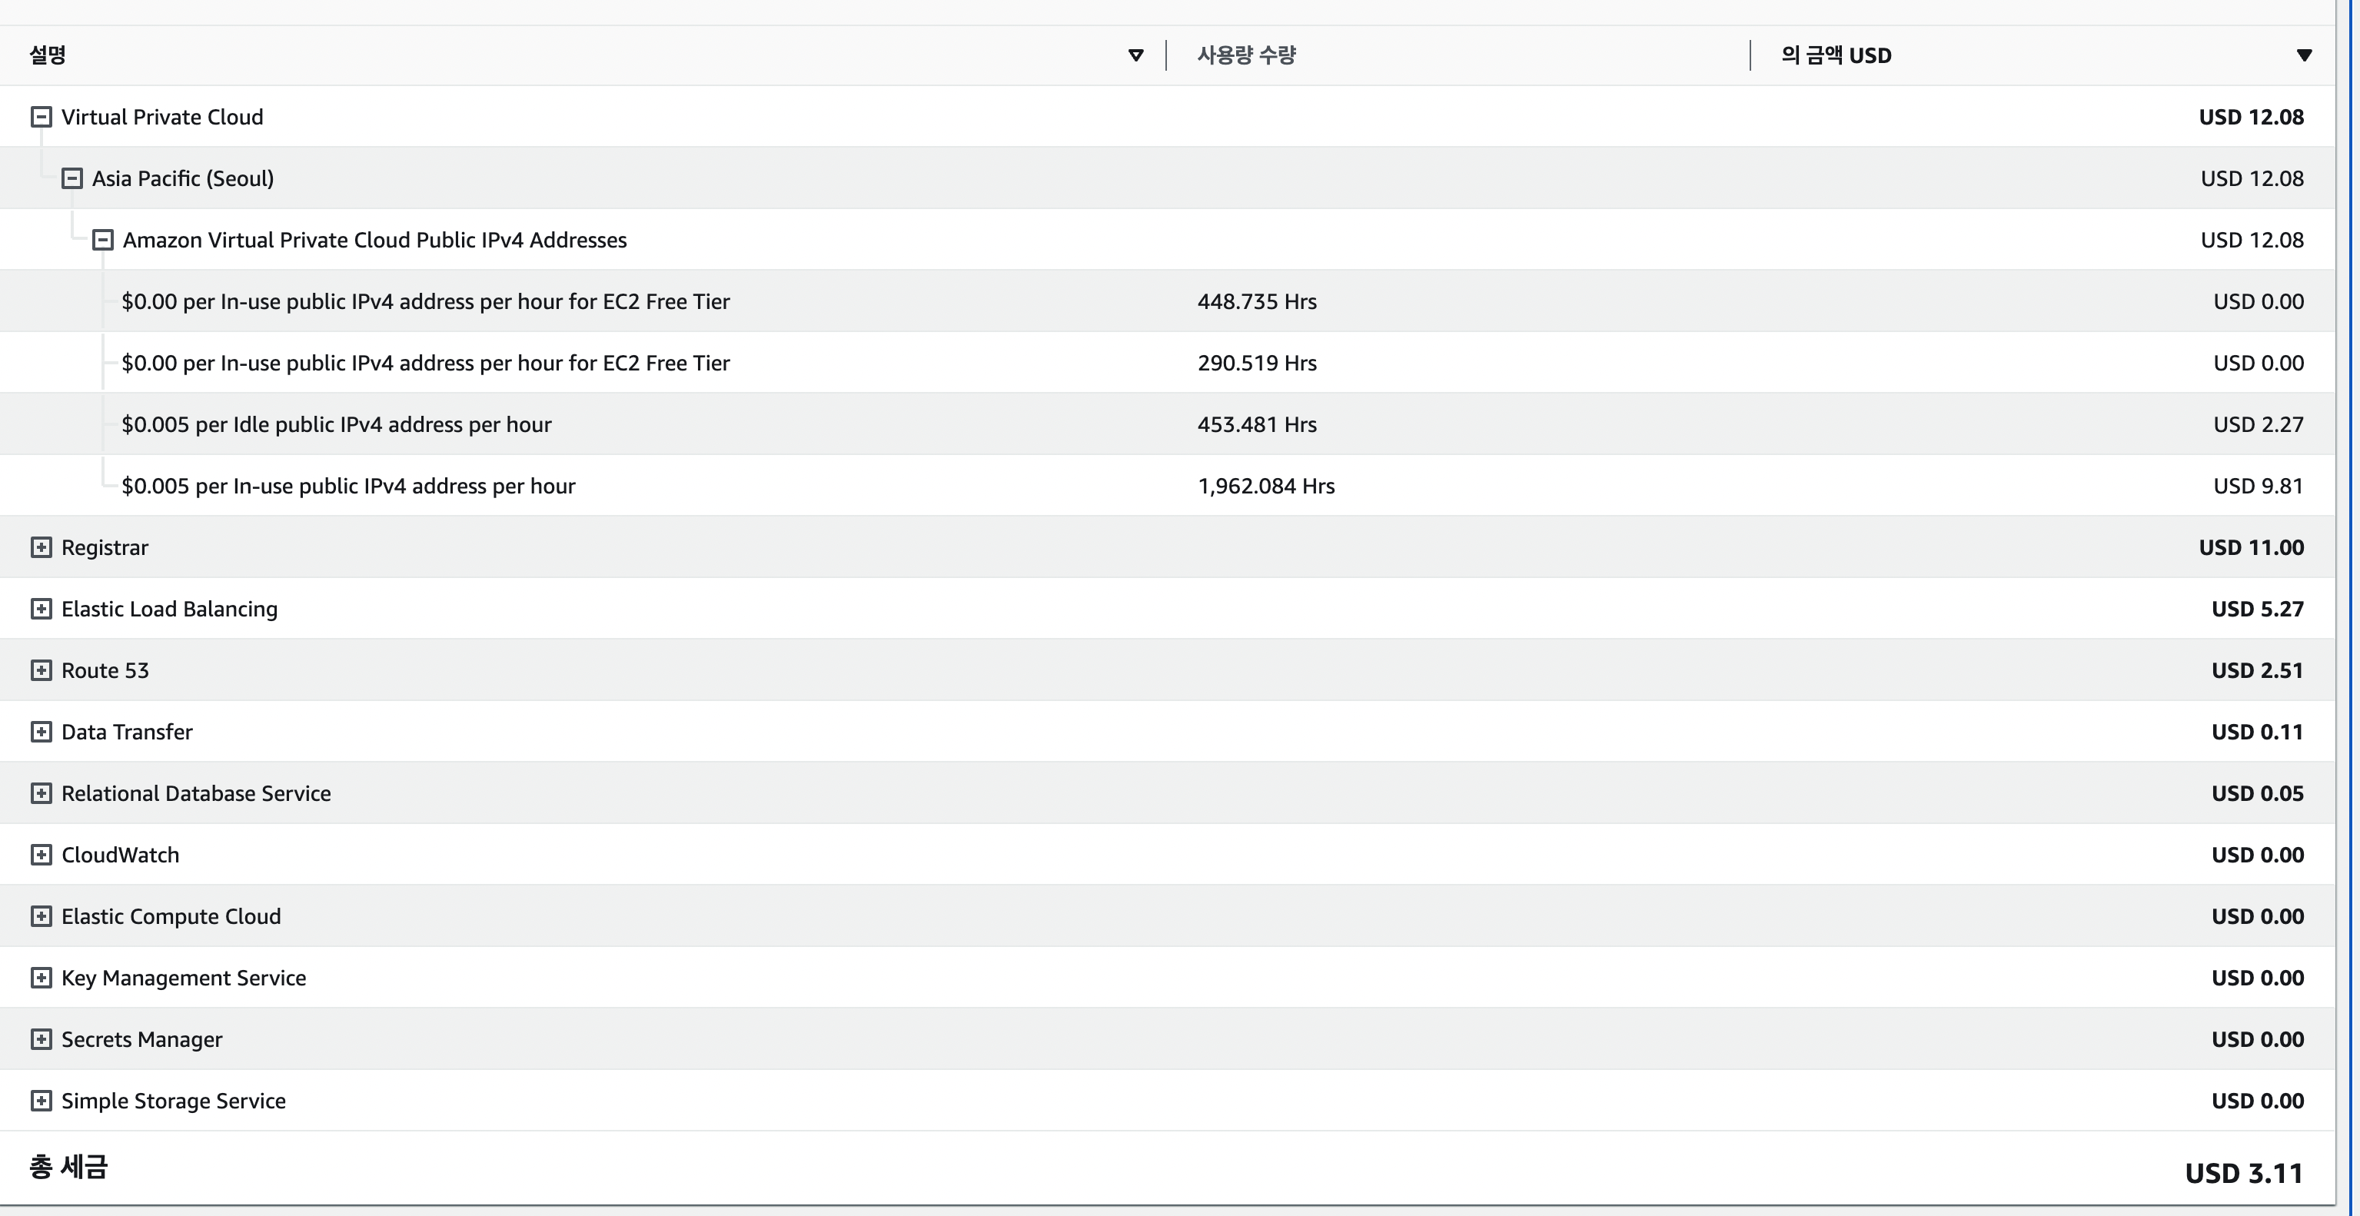This screenshot has width=2360, height=1216.
Task: Click the 448.735 Hrs usage value
Action: (1257, 301)
